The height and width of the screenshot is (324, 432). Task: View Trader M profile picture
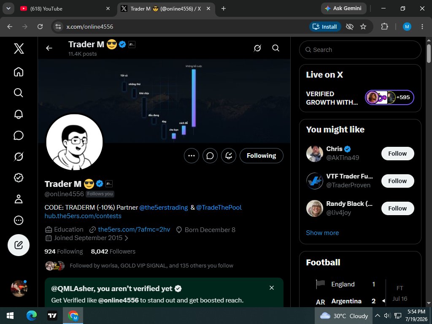tap(74, 142)
